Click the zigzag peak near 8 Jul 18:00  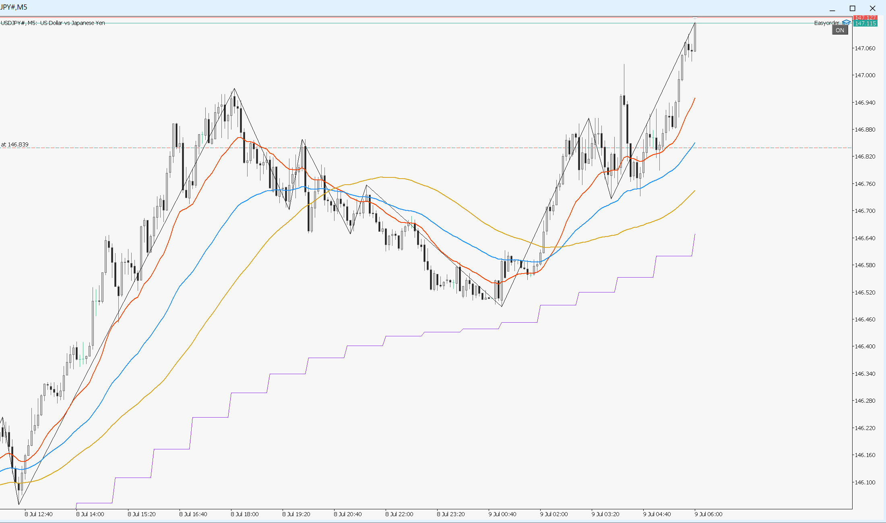point(234,89)
